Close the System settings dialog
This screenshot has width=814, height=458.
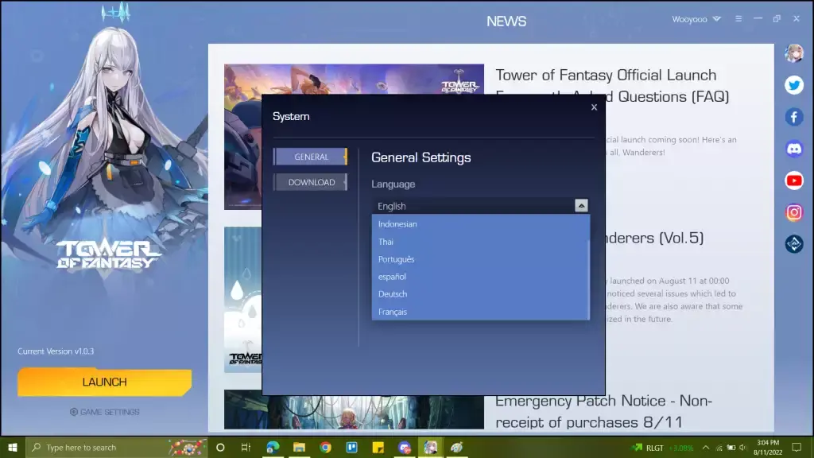click(594, 107)
